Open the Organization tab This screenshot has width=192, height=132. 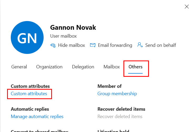tap(49, 67)
